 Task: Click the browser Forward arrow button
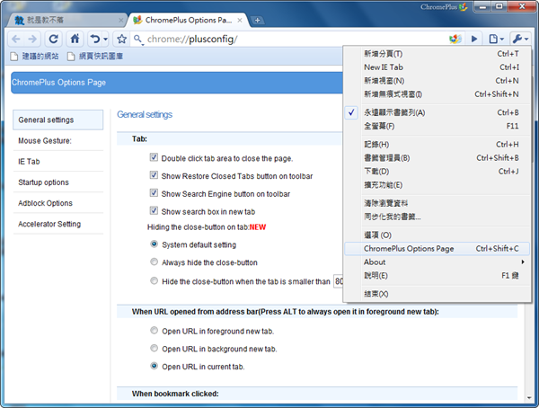coord(32,39)
